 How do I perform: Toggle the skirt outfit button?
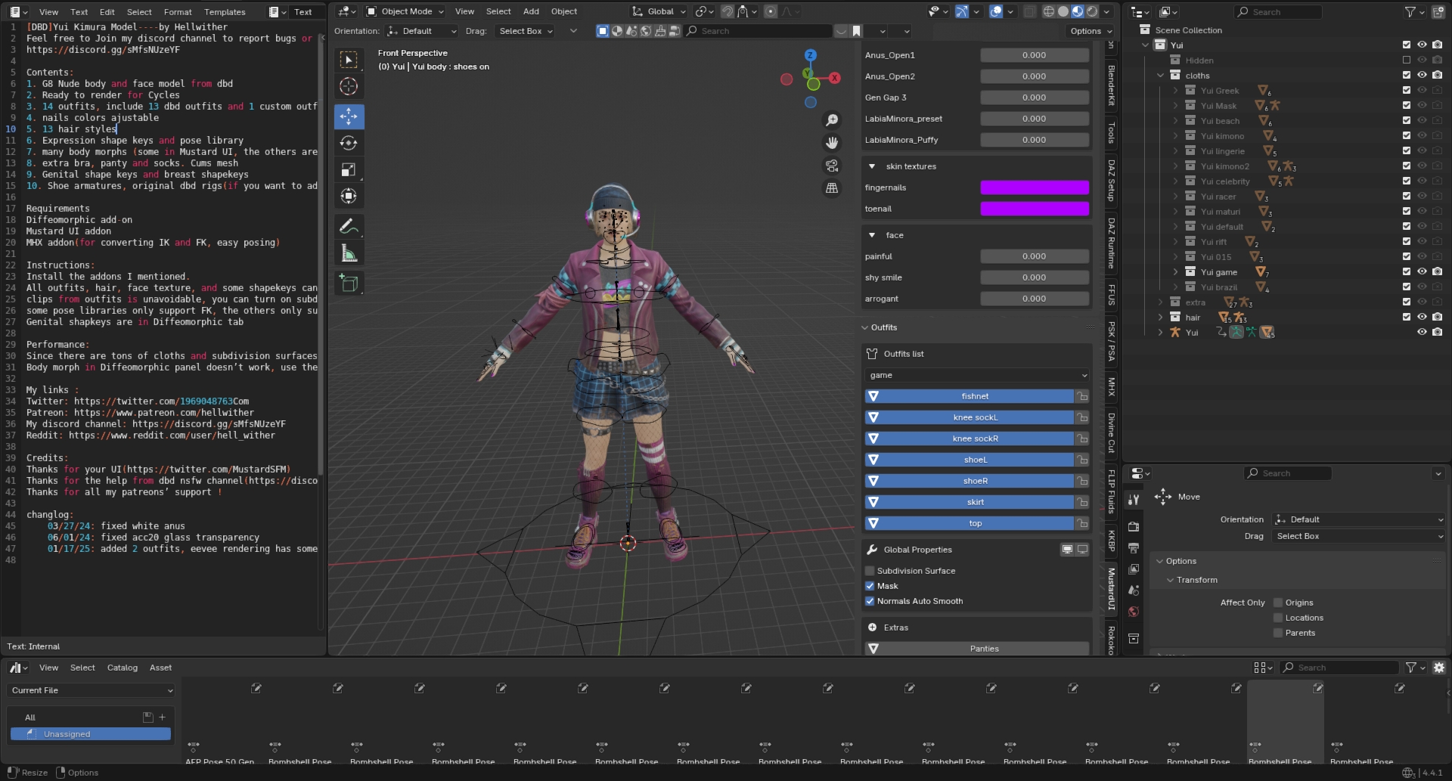pos(970,502)
